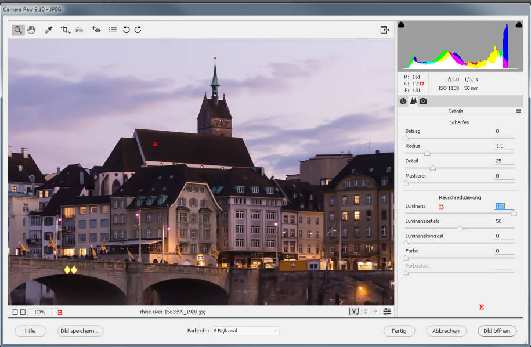Activate the Straighten tool
The image size is (531, 347).
79,30
